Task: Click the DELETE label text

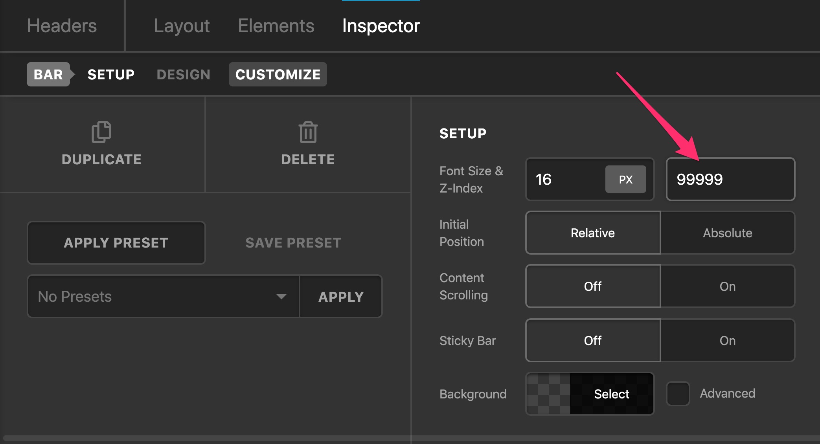Action: 308,160
